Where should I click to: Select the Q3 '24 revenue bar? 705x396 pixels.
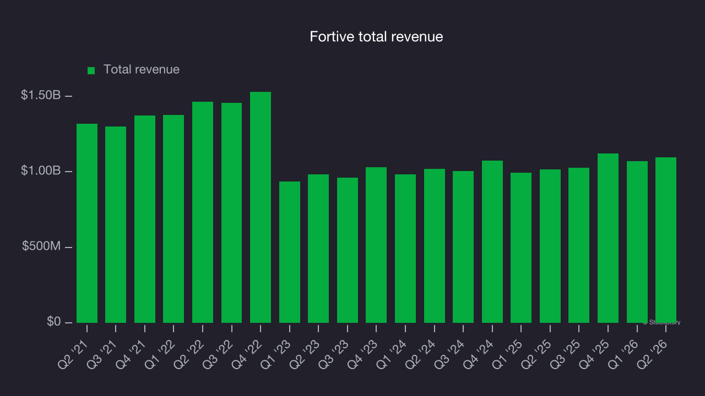[x=463, y=247]
